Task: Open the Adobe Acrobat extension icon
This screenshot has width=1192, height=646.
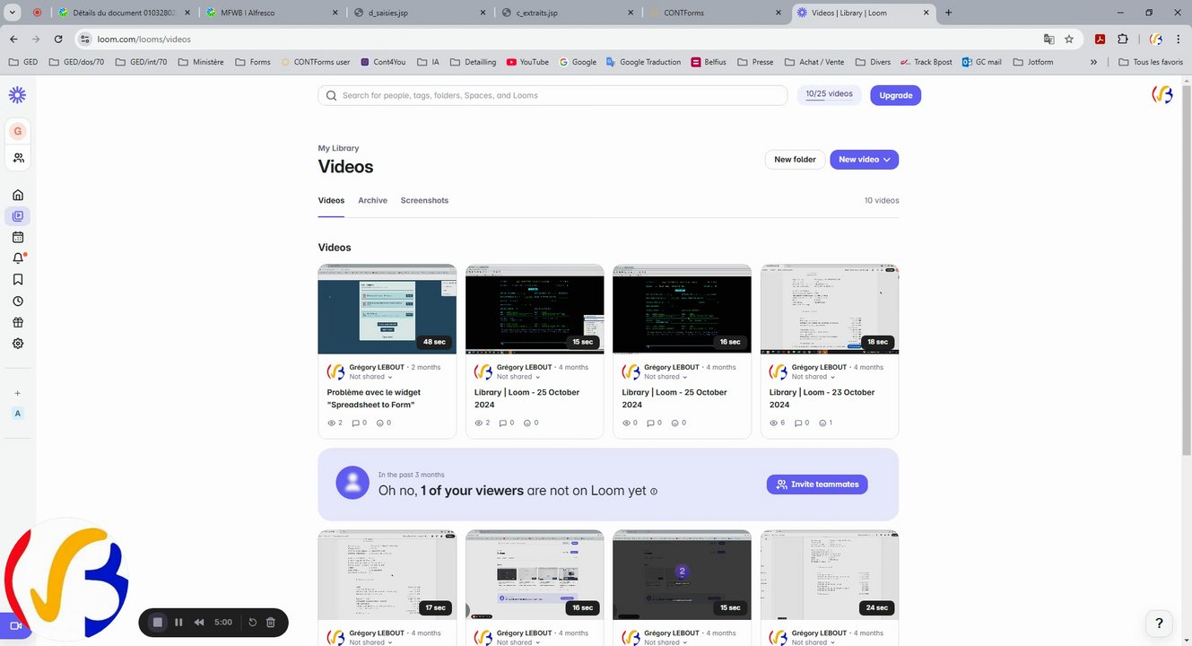Action: coord(1100,39)
